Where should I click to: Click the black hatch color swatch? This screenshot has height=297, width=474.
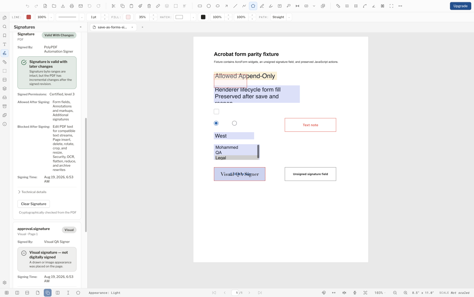(203, 17)
